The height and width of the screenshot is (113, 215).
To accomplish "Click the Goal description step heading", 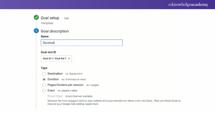I will click(55, 31).
